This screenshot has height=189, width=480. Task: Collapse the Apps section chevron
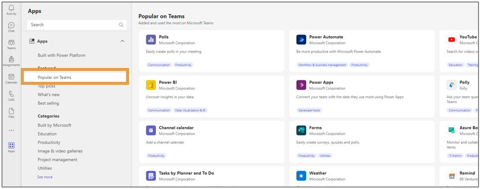[x=123, y=41]
